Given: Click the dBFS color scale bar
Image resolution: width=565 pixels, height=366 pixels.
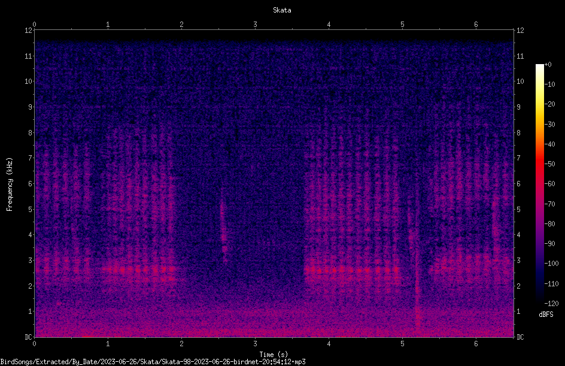Looking at the screenshot, I should click(x=539, y=184).
